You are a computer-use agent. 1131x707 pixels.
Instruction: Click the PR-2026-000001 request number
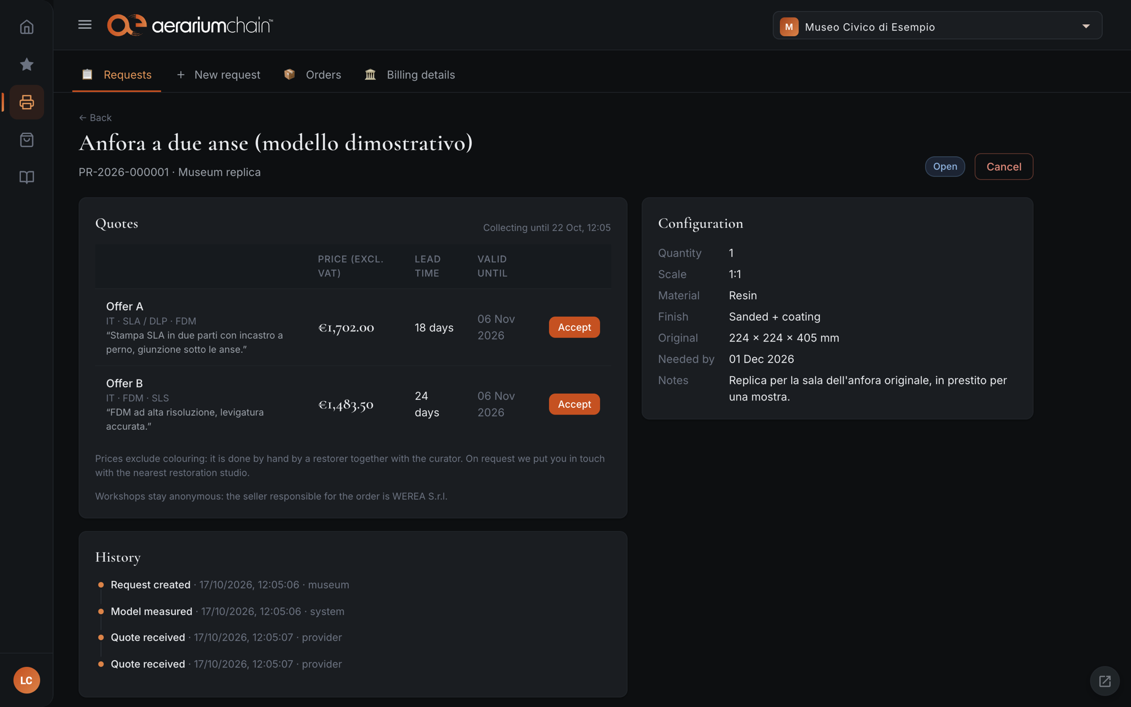point(123,172)
